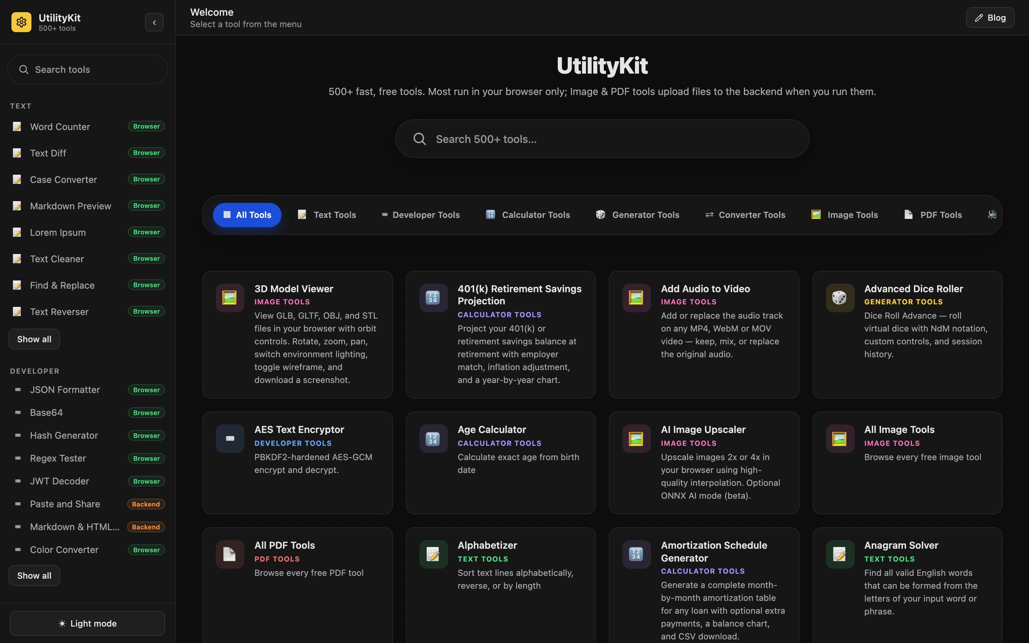Image resolution: width=1029 pixels, height=643 pixels.
Task: Toggle Light mode
Action: (x=87, y=623)
